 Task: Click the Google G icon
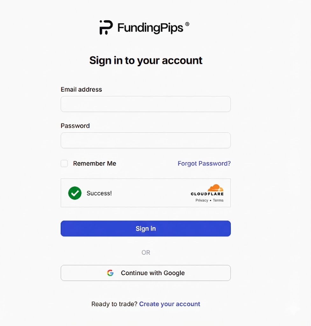tap(110, 273)
